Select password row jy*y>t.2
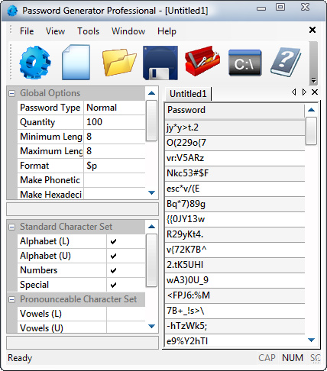Screen dimensions: 327x371 tap(235, 127)
